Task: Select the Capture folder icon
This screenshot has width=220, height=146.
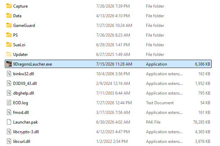Action: pyautogui.click(x=9, y=6)
